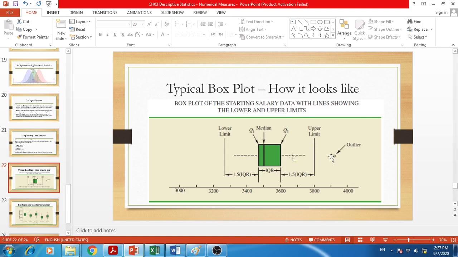Select Format Painter

point(33,37)
